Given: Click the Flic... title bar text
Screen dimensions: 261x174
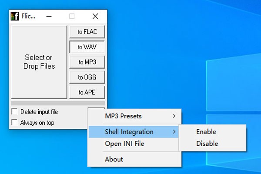Looking at the screenshot, I should [x=28, y=16].
